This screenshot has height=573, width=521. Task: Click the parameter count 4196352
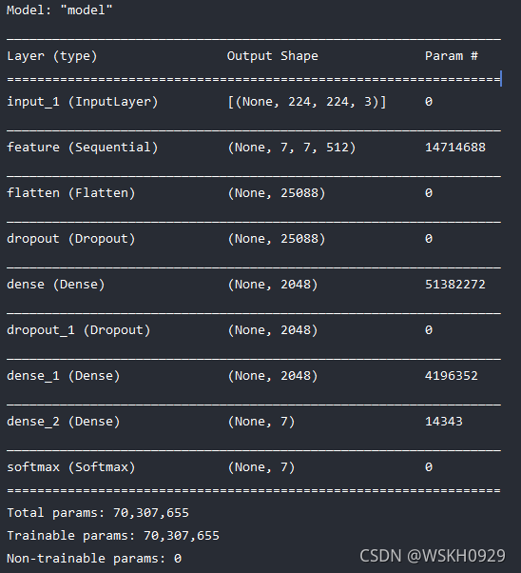[452, 376]
